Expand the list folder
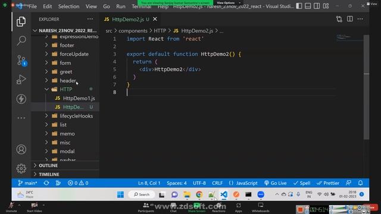 coord(65,125)
